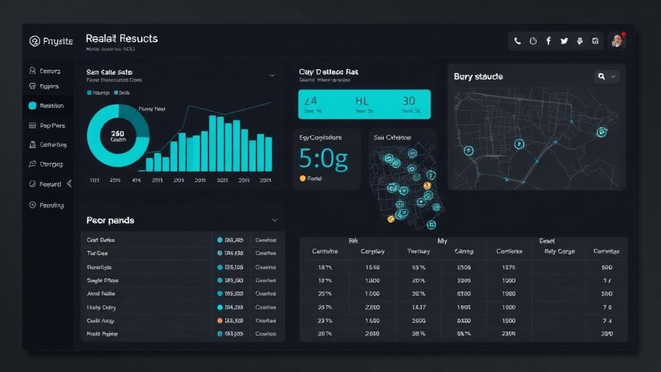Viewport: 661px width, 372px height.
Task: Click the 30 value in teal card
Action: coord(409,101)
